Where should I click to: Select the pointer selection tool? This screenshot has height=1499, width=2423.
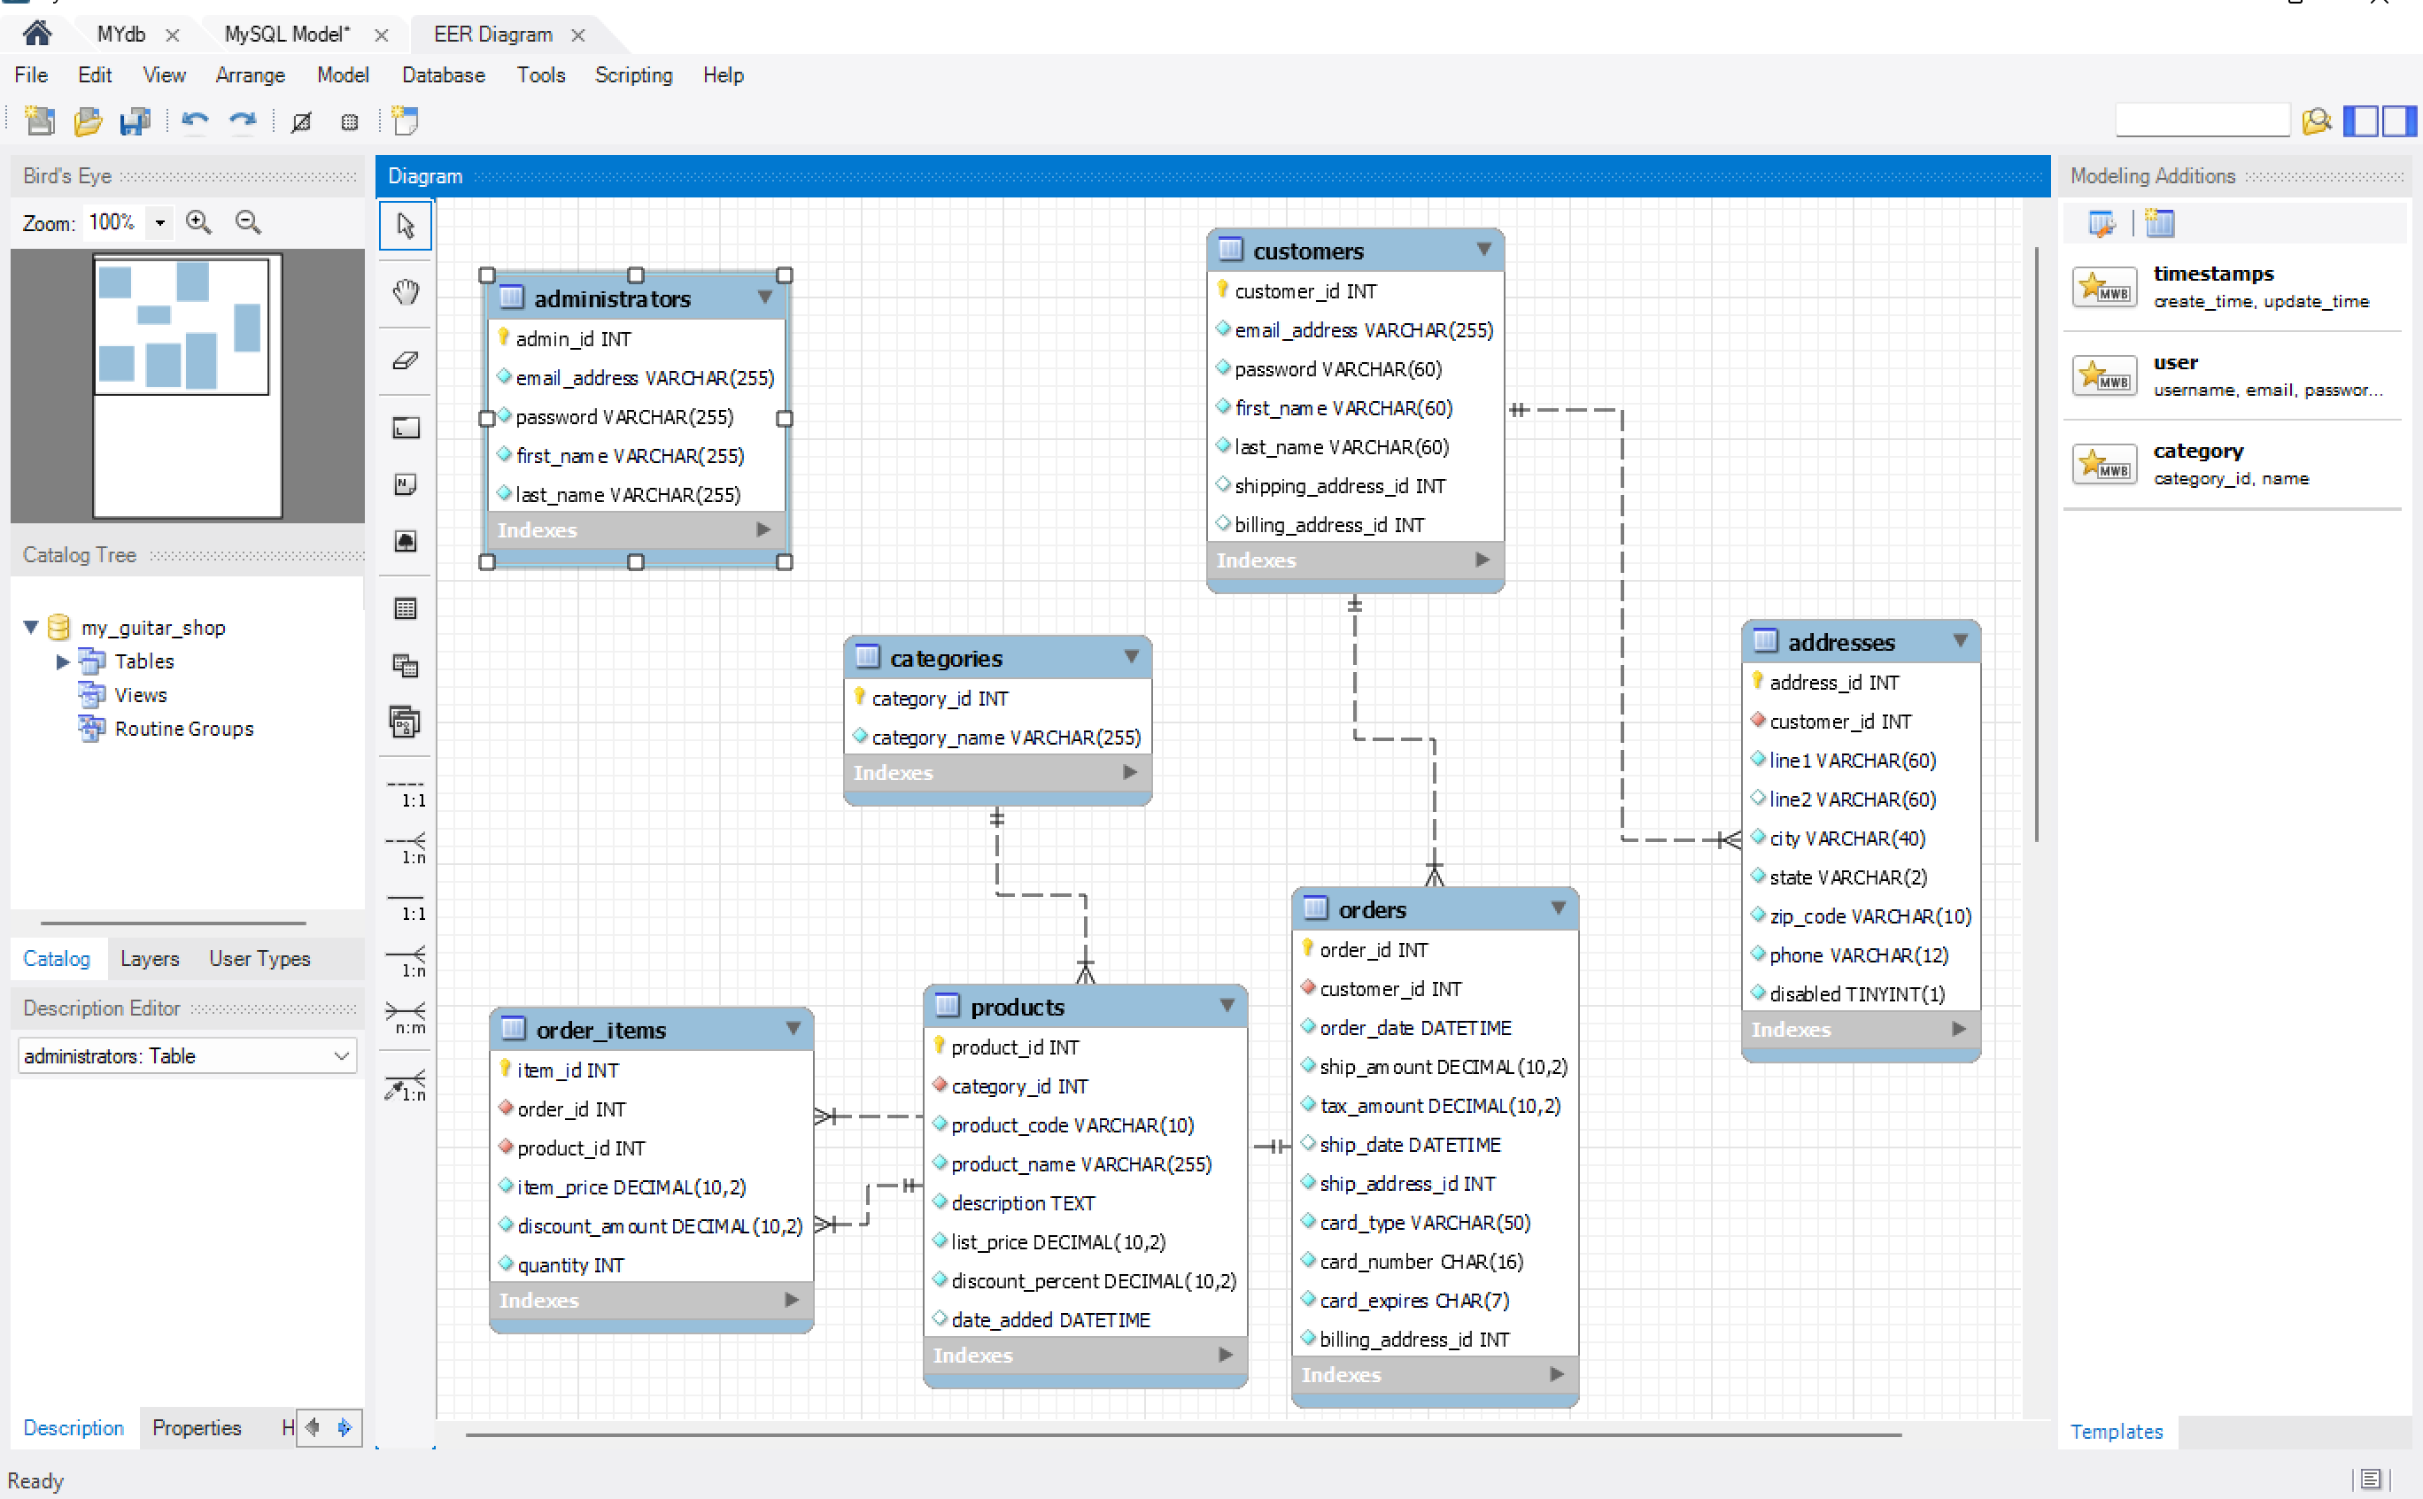pos(406,226)
